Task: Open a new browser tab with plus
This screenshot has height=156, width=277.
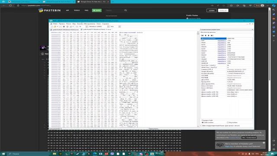Action: 113,2
